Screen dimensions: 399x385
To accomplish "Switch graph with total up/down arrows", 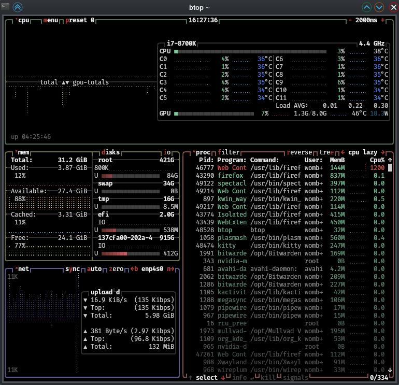I will point(65,82).
